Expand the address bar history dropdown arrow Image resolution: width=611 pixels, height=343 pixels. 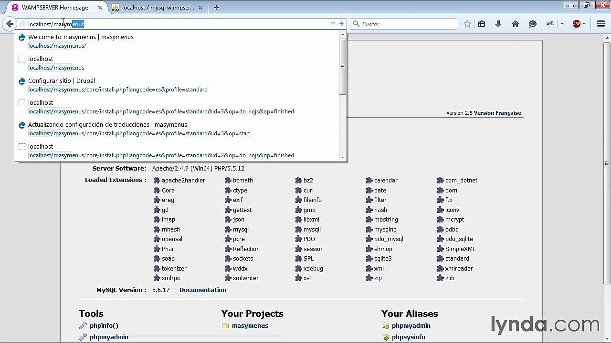pos(333,24)
